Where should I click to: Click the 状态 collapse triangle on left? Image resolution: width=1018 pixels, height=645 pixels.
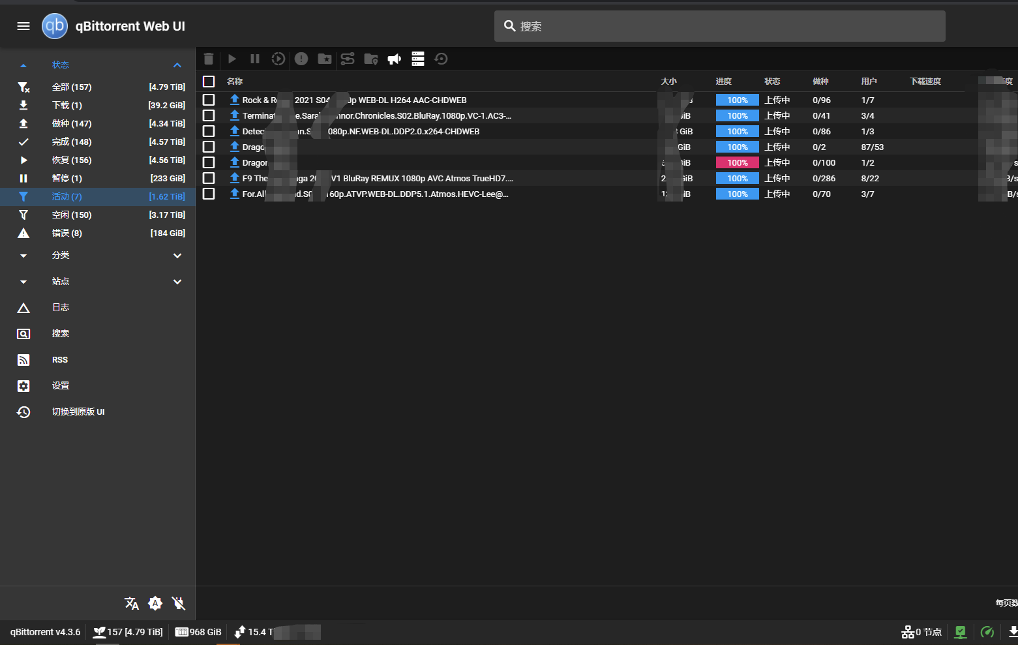coord(23,65)
